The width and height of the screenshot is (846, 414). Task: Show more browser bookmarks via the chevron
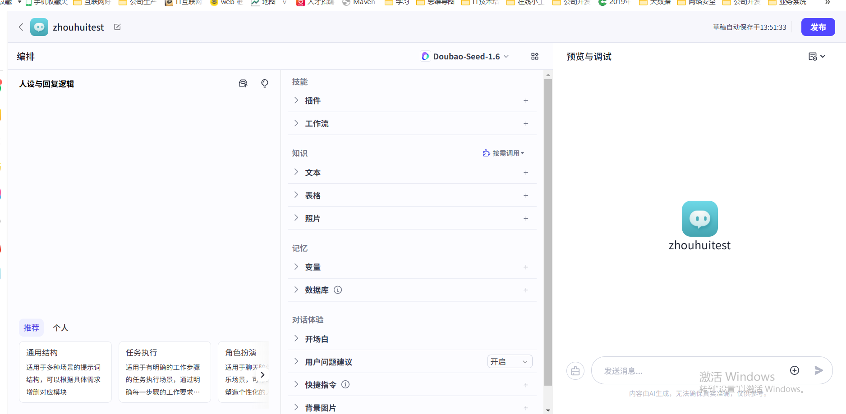tap(828, 2)
